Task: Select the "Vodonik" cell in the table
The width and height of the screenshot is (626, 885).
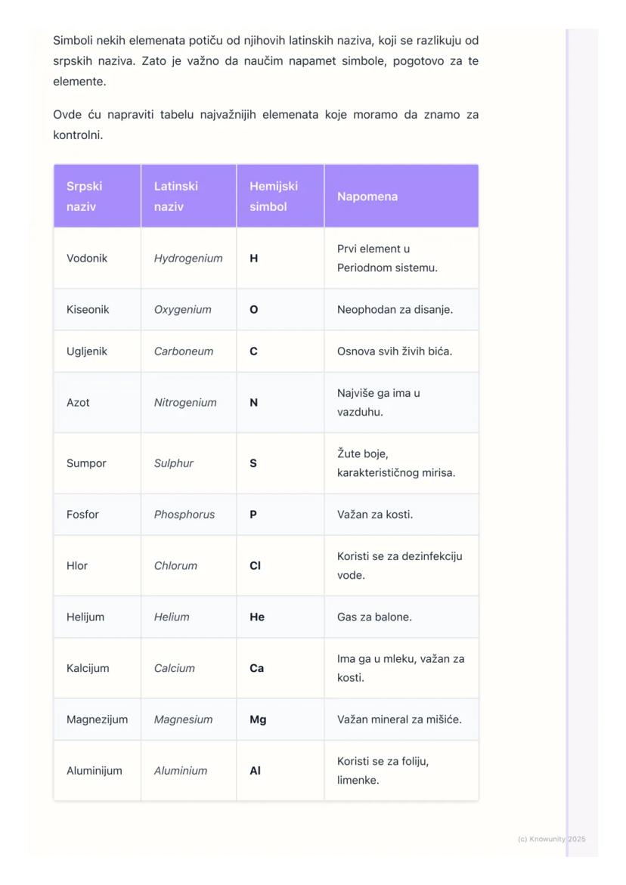Action: click(x=88, y=258)
